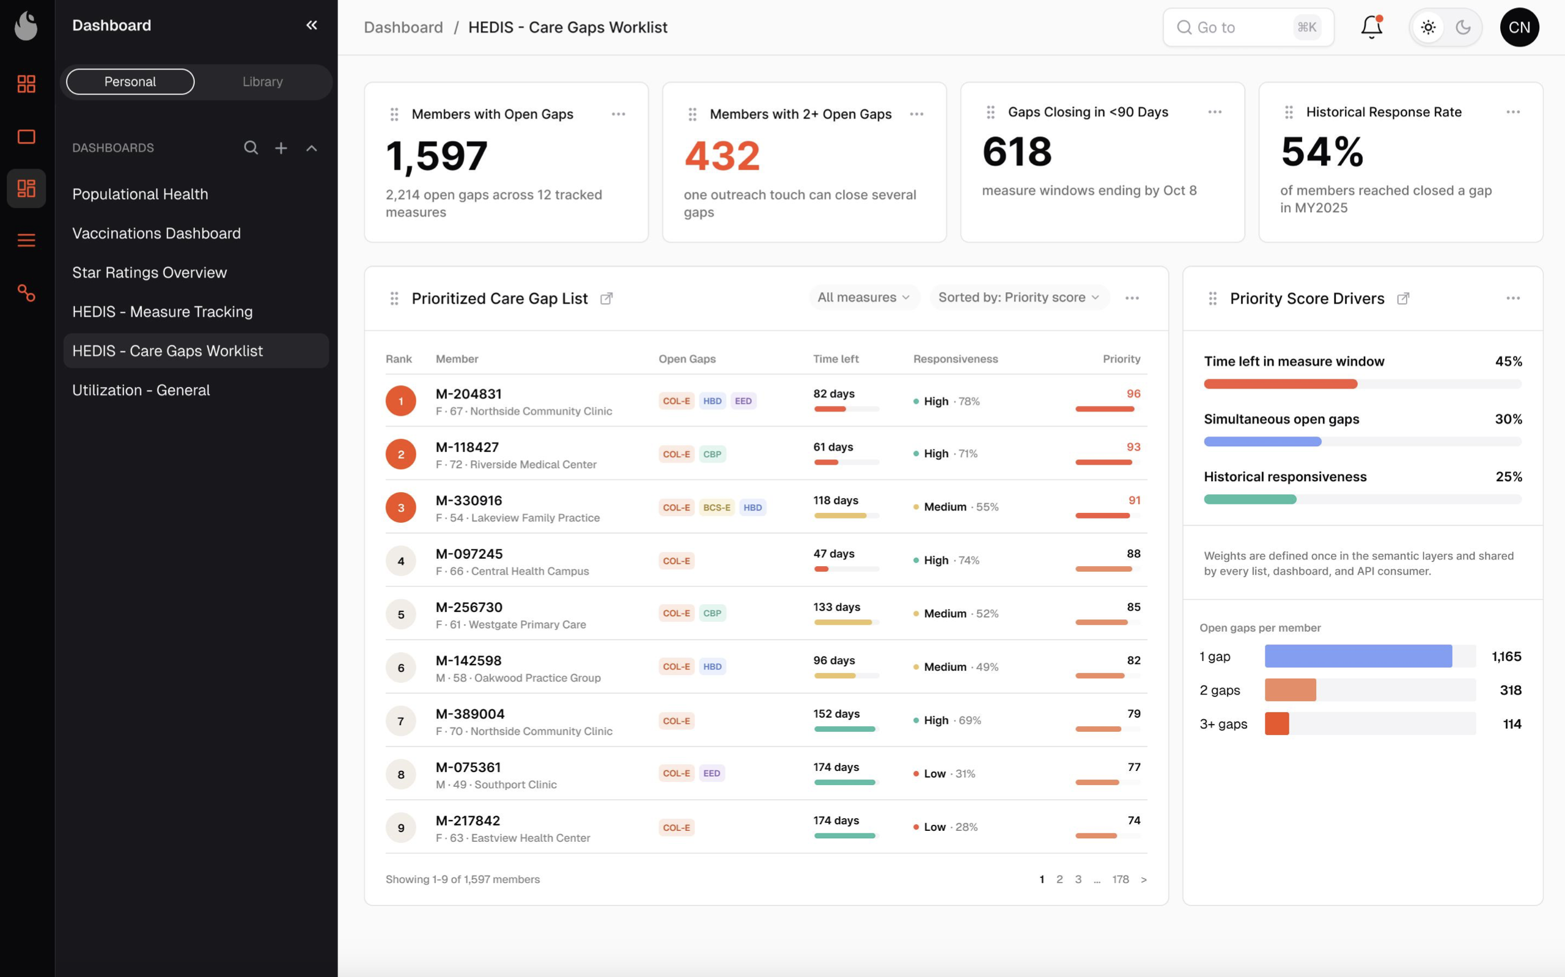Open the horizontal lines list rail icon
The image size is (1565, 977).
click(x=26, y=240)
